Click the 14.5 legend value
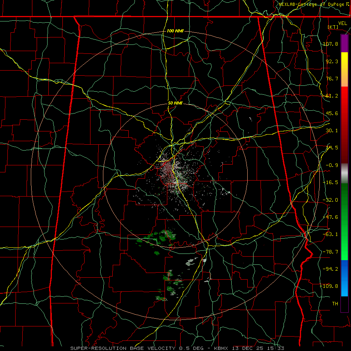 332,148
